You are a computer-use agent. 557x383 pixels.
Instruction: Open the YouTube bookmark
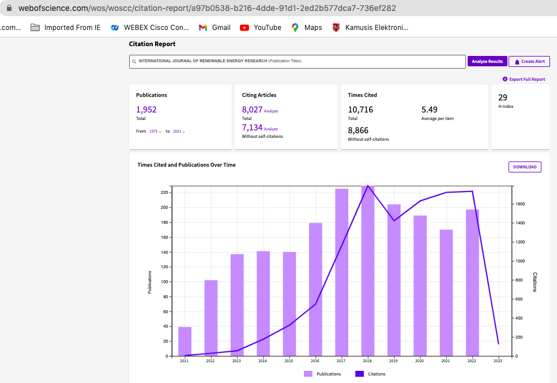tap(261, 27)
